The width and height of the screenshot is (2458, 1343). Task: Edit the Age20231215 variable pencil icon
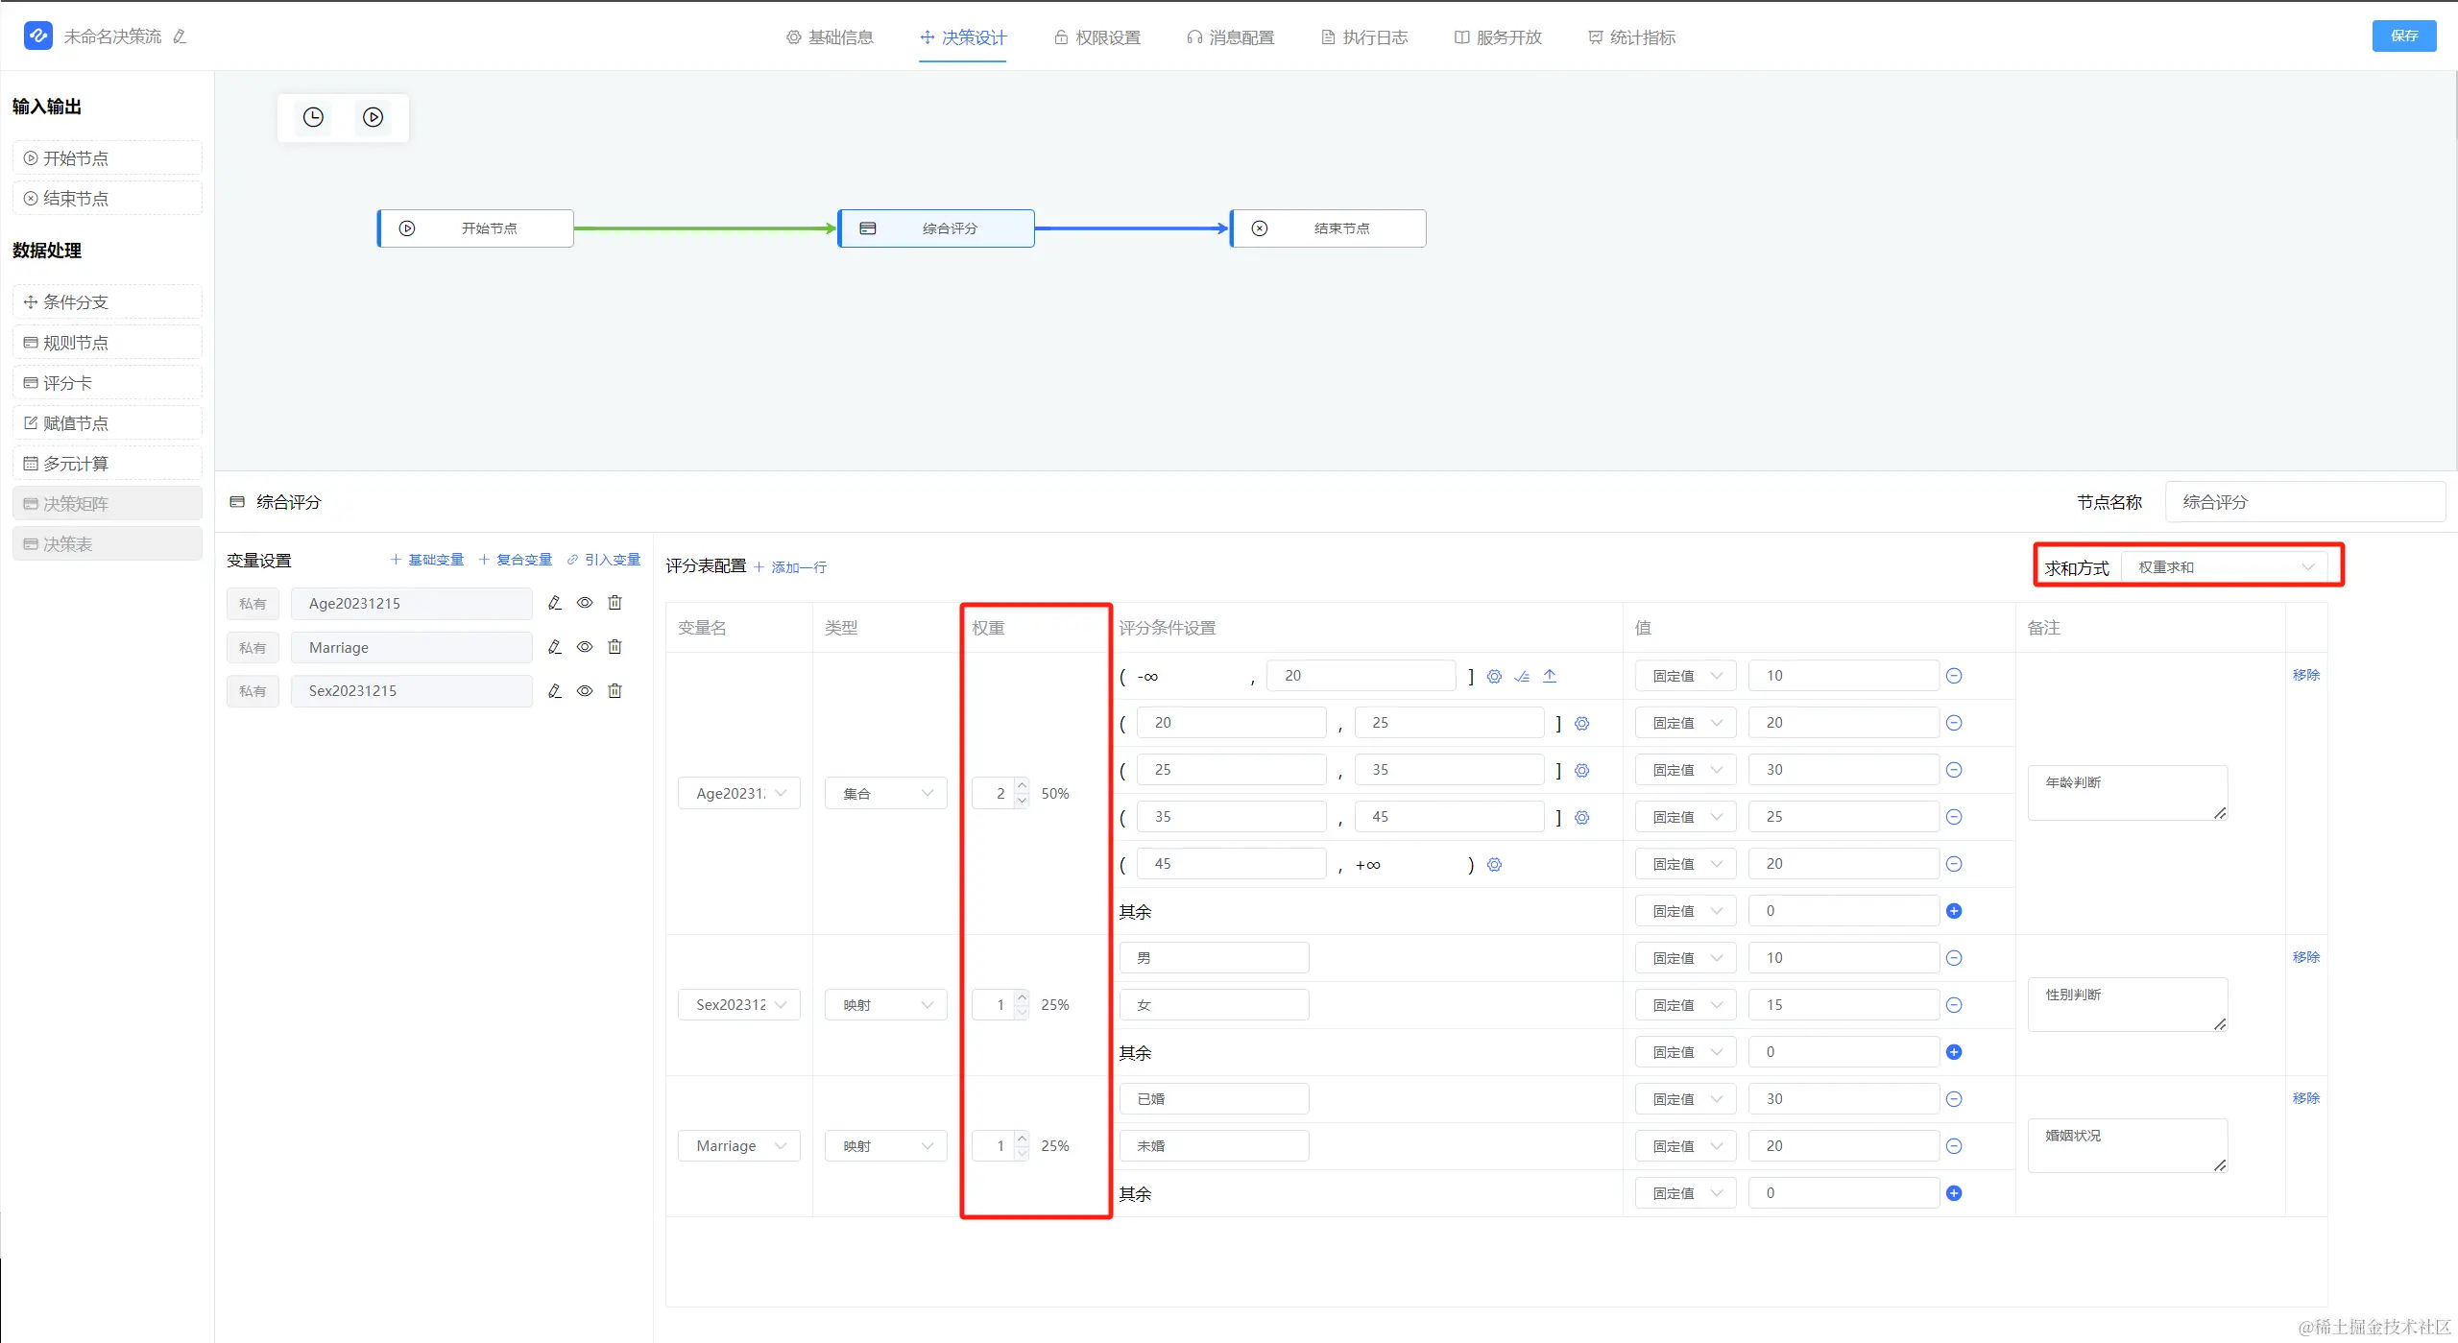555,603
